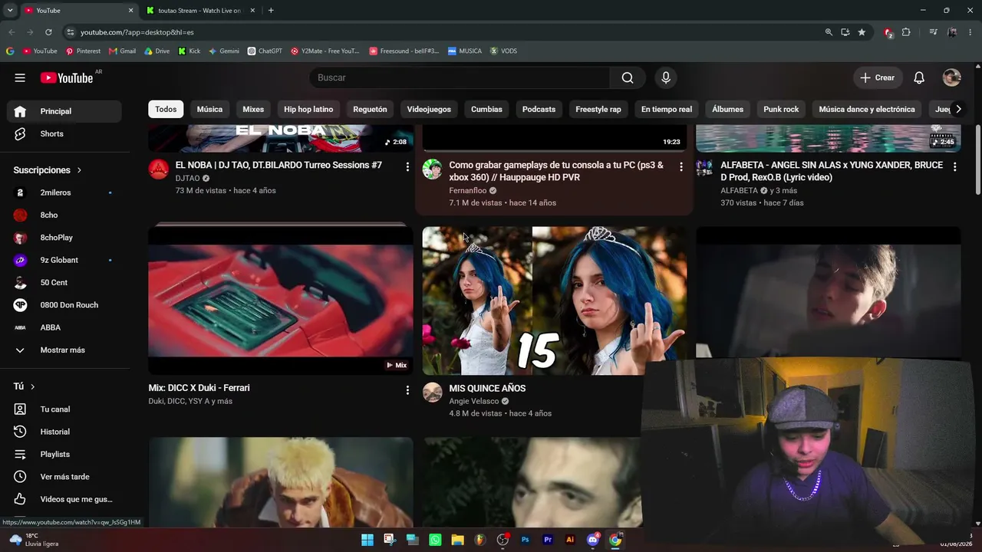The image size is (982, 552).
Task: Open Discord from the taskbar
Action: [592, 540]
